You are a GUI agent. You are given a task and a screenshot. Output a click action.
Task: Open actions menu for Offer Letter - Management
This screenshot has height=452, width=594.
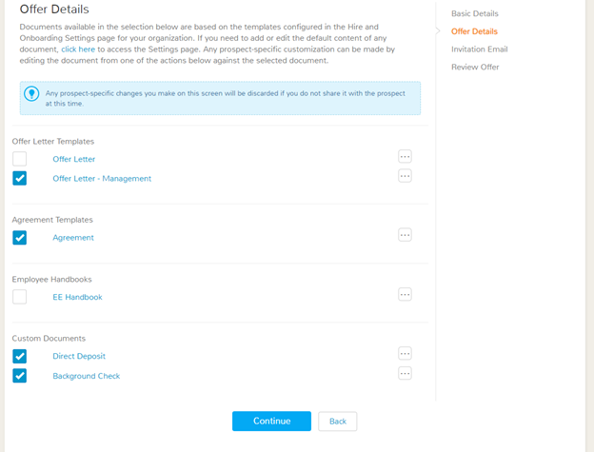click(x=405, y=176)
